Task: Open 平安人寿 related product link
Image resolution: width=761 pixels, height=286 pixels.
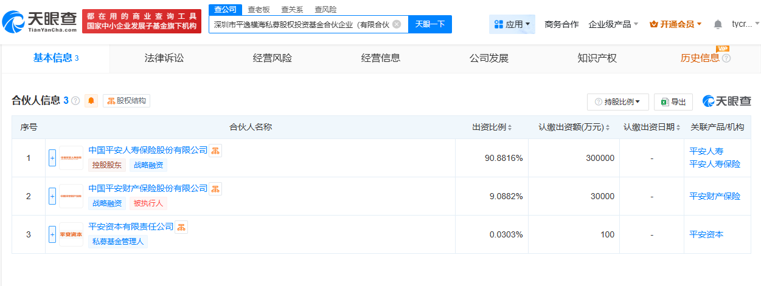Action: pos(706,151)
